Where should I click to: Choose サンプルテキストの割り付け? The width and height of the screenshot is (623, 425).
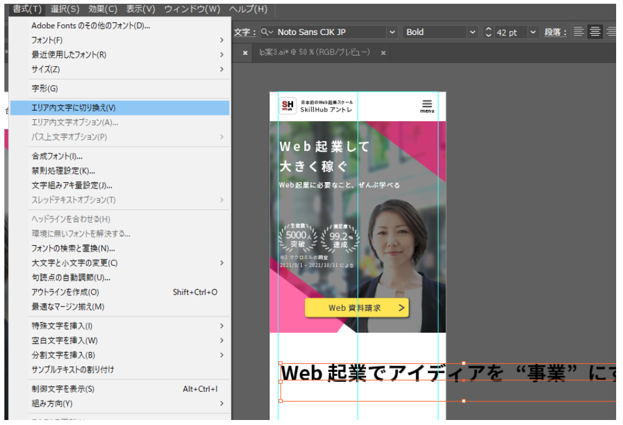click(119, 370)
